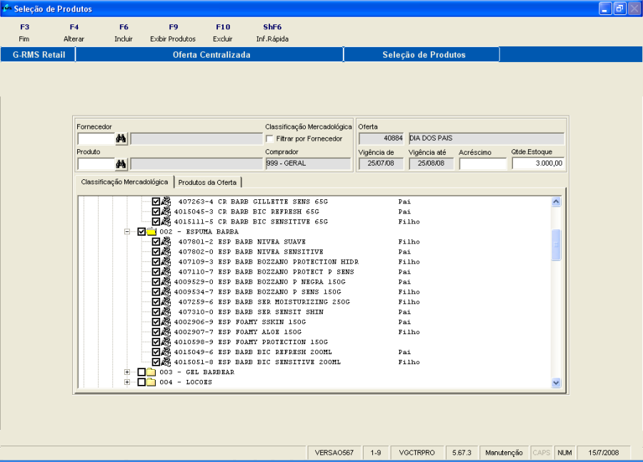Click the ShF6 Inf.Rápida command
Screen dimensions: 643x462
click(x=272, y=33)
